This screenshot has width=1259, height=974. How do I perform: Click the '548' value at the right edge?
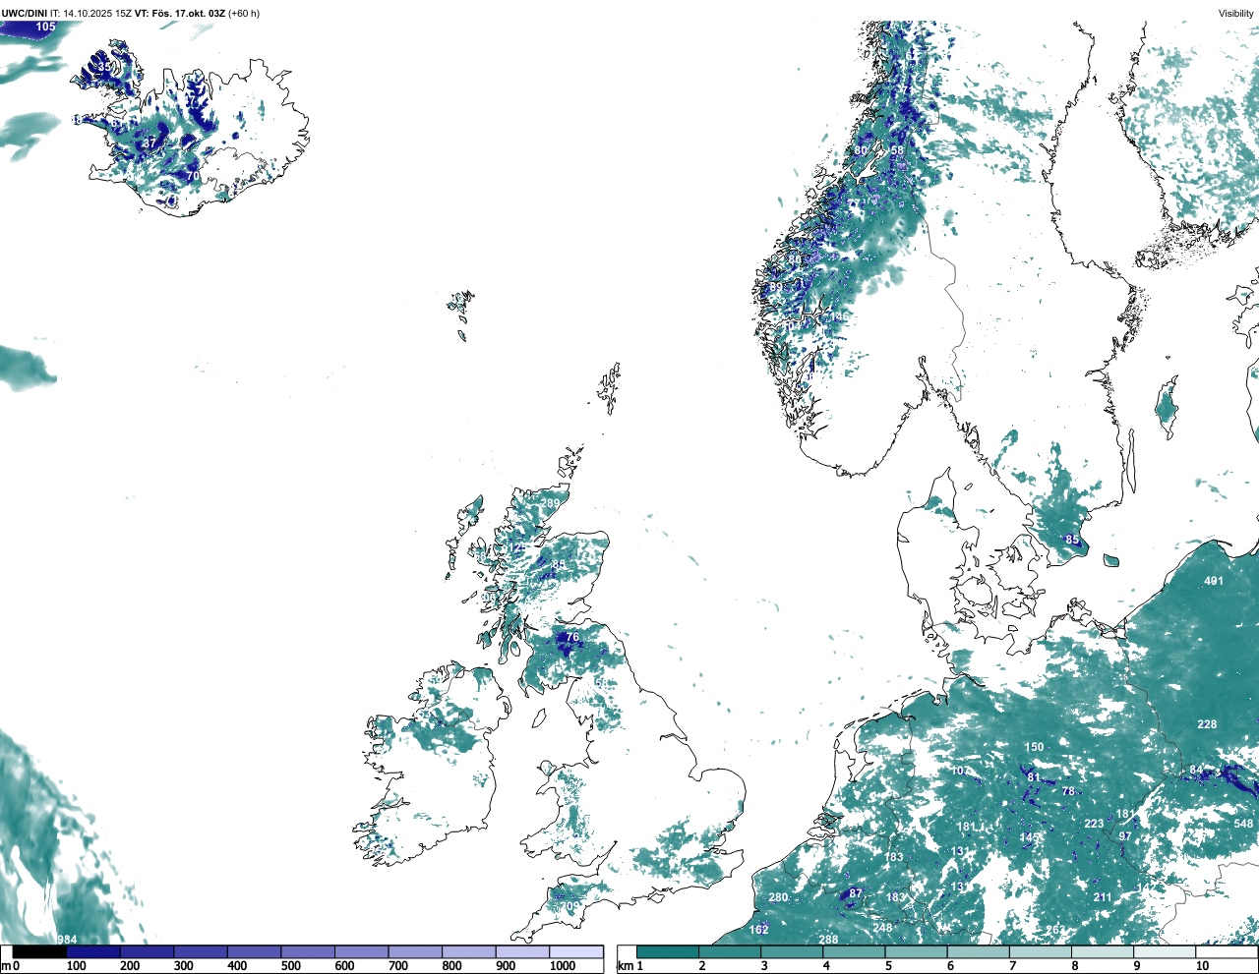pos(1244,824)
